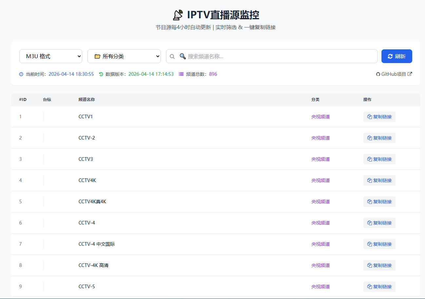
Task: Click the blue 刷新 refresh button
Action: [397, 56]
